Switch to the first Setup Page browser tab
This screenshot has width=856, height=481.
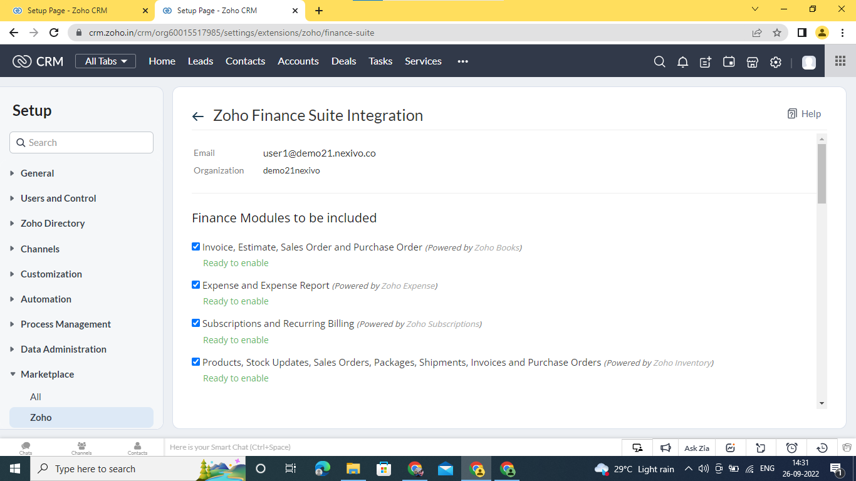point(78,11)
